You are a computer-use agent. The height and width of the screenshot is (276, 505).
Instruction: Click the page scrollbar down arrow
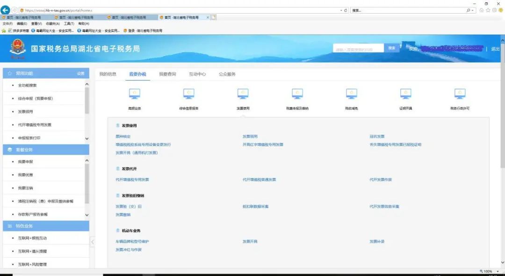point(502,263)
